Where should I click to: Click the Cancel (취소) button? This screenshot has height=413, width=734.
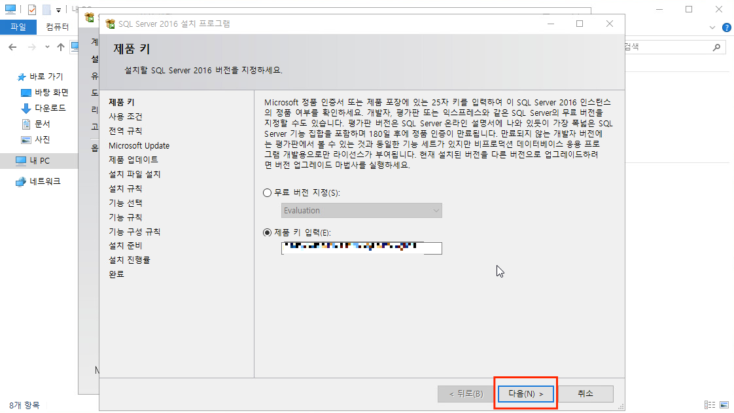tap(585, 394)
